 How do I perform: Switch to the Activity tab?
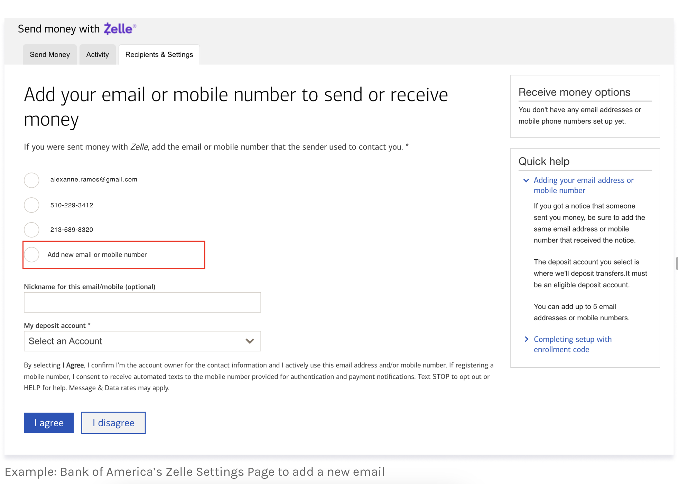(x=97, y=54)
